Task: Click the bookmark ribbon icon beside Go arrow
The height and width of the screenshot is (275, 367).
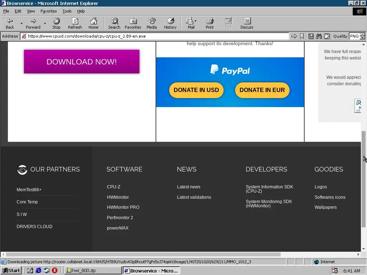Action: click(302, 36)
